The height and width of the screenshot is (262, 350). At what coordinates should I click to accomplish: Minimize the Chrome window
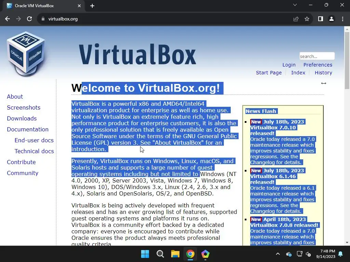[310, 5]
